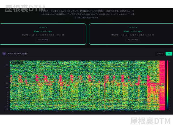Select File A name 変更前 クリーン.mp3
Viewport: 173px width, 129px height.
[x=43, y=31]
